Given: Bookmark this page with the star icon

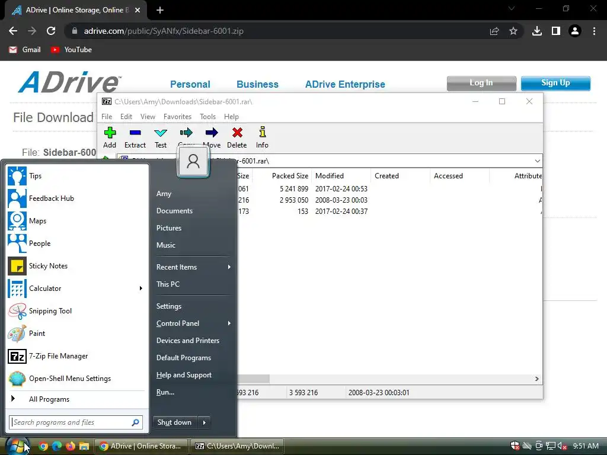Looking at the screenshot, I should coord(513,31).
